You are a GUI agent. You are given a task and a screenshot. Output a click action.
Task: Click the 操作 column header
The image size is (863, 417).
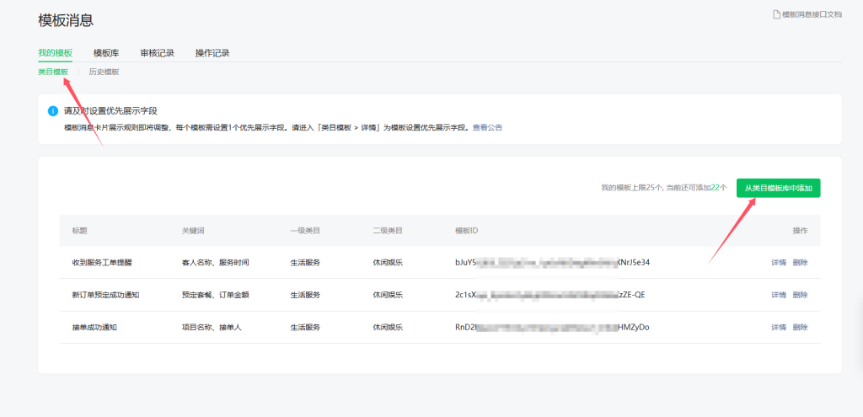(x=801, y=231)
